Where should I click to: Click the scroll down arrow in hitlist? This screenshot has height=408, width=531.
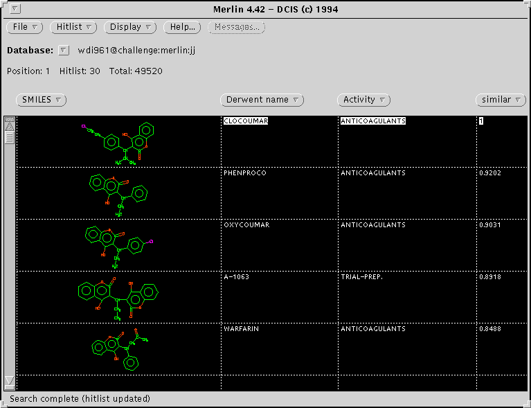click(x=10, y=380)
